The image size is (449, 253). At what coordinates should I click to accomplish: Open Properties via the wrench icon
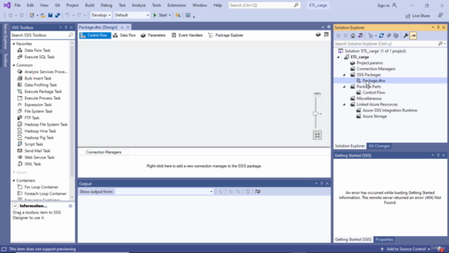[406, 36]
